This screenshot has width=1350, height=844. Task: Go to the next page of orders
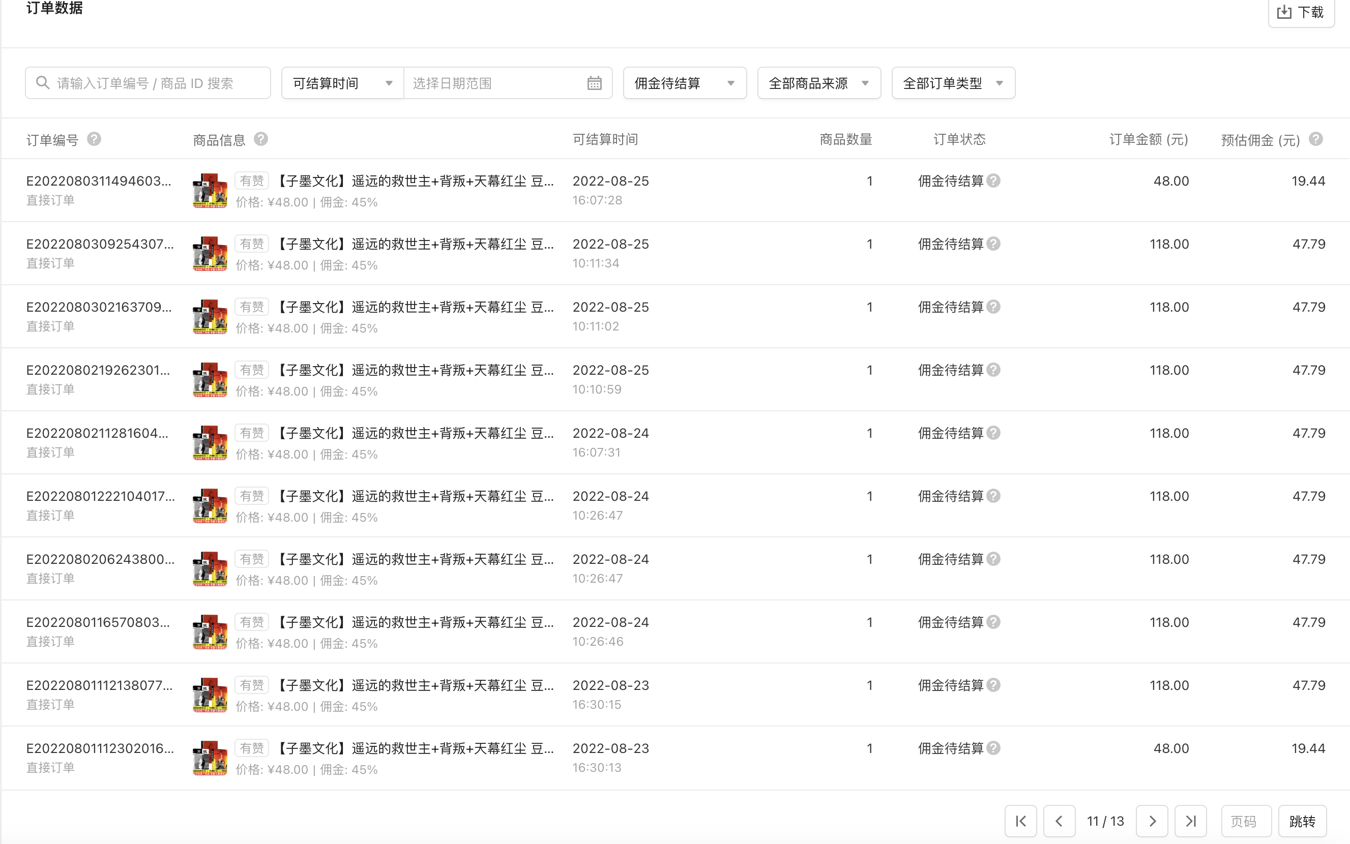(1152, 821)
